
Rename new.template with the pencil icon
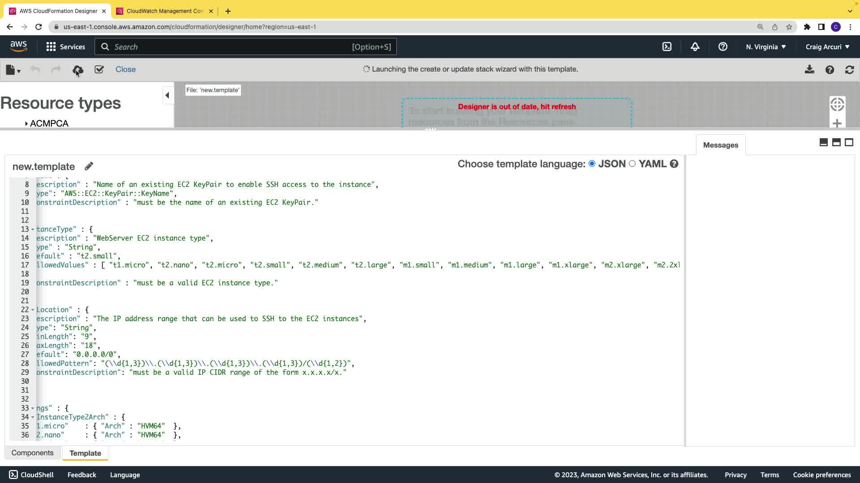point(89,166)
